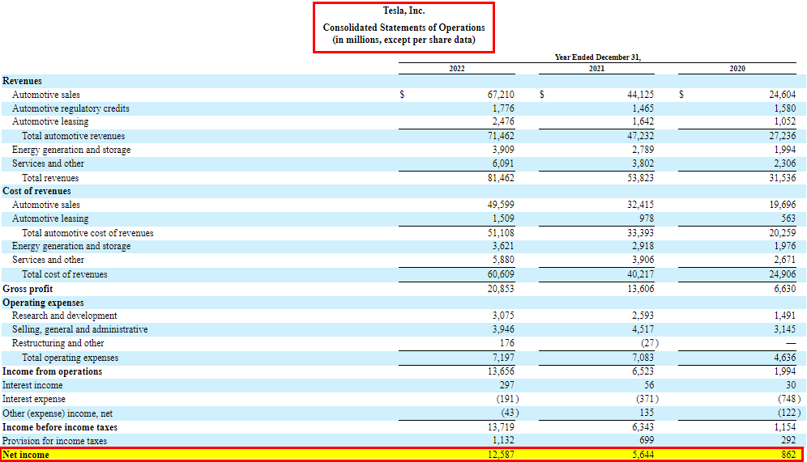Select value (748) interest expense 2020
The width and height of the screenshot is (807, 462).
(789, 400)
